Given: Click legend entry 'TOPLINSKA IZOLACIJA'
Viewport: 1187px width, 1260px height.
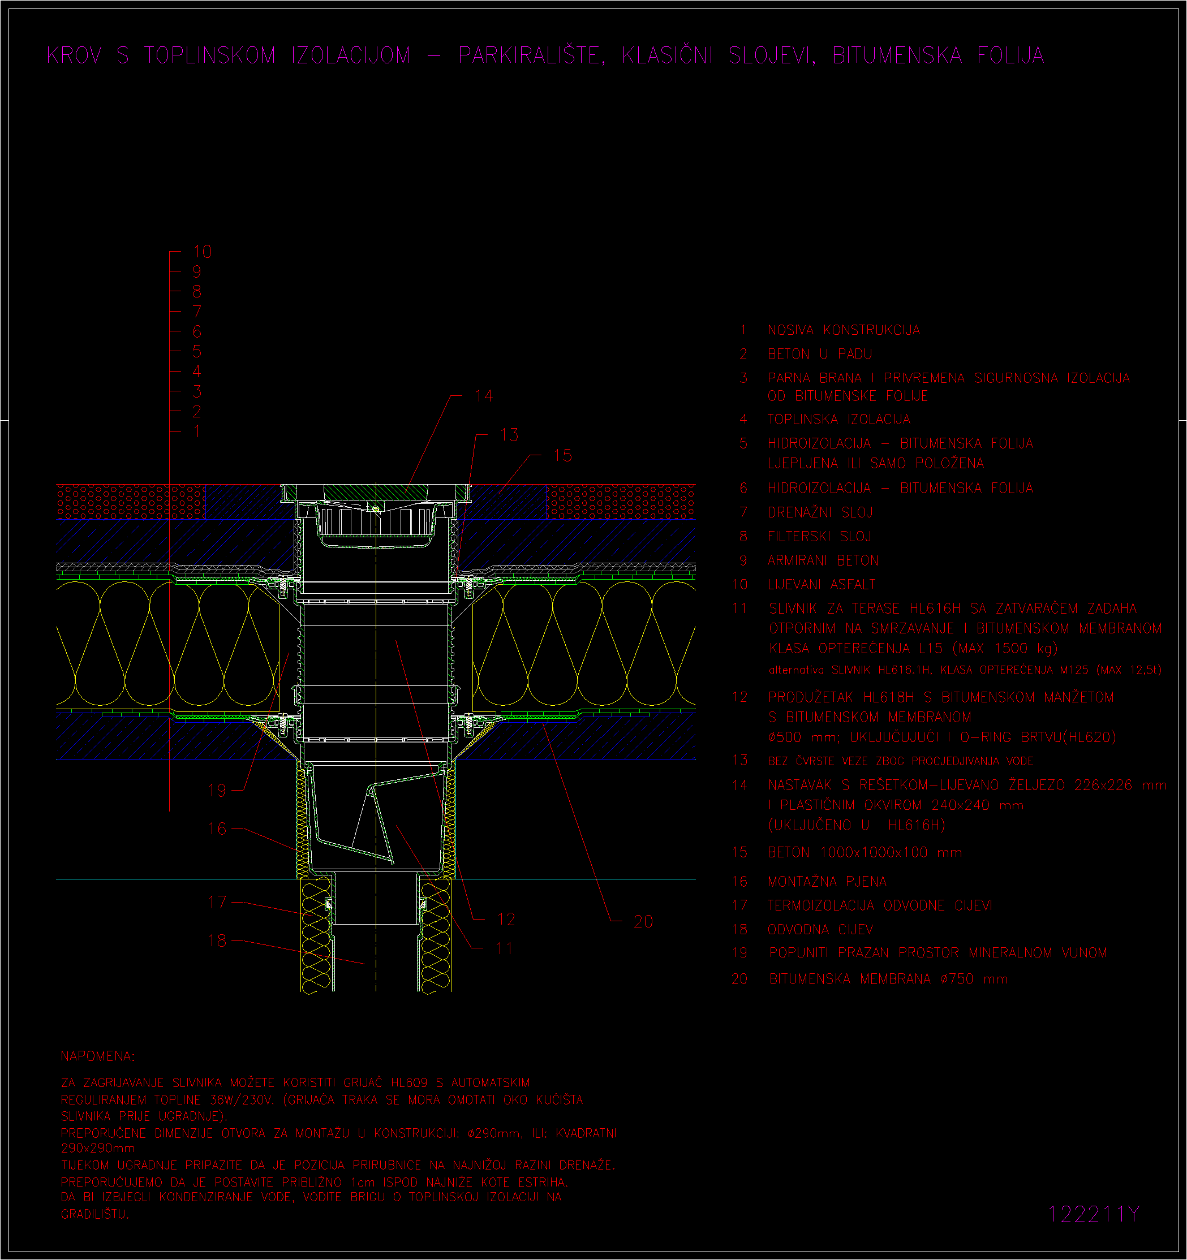Looking at the screenshot, I should pyautogui.click(x=839, y=420).
